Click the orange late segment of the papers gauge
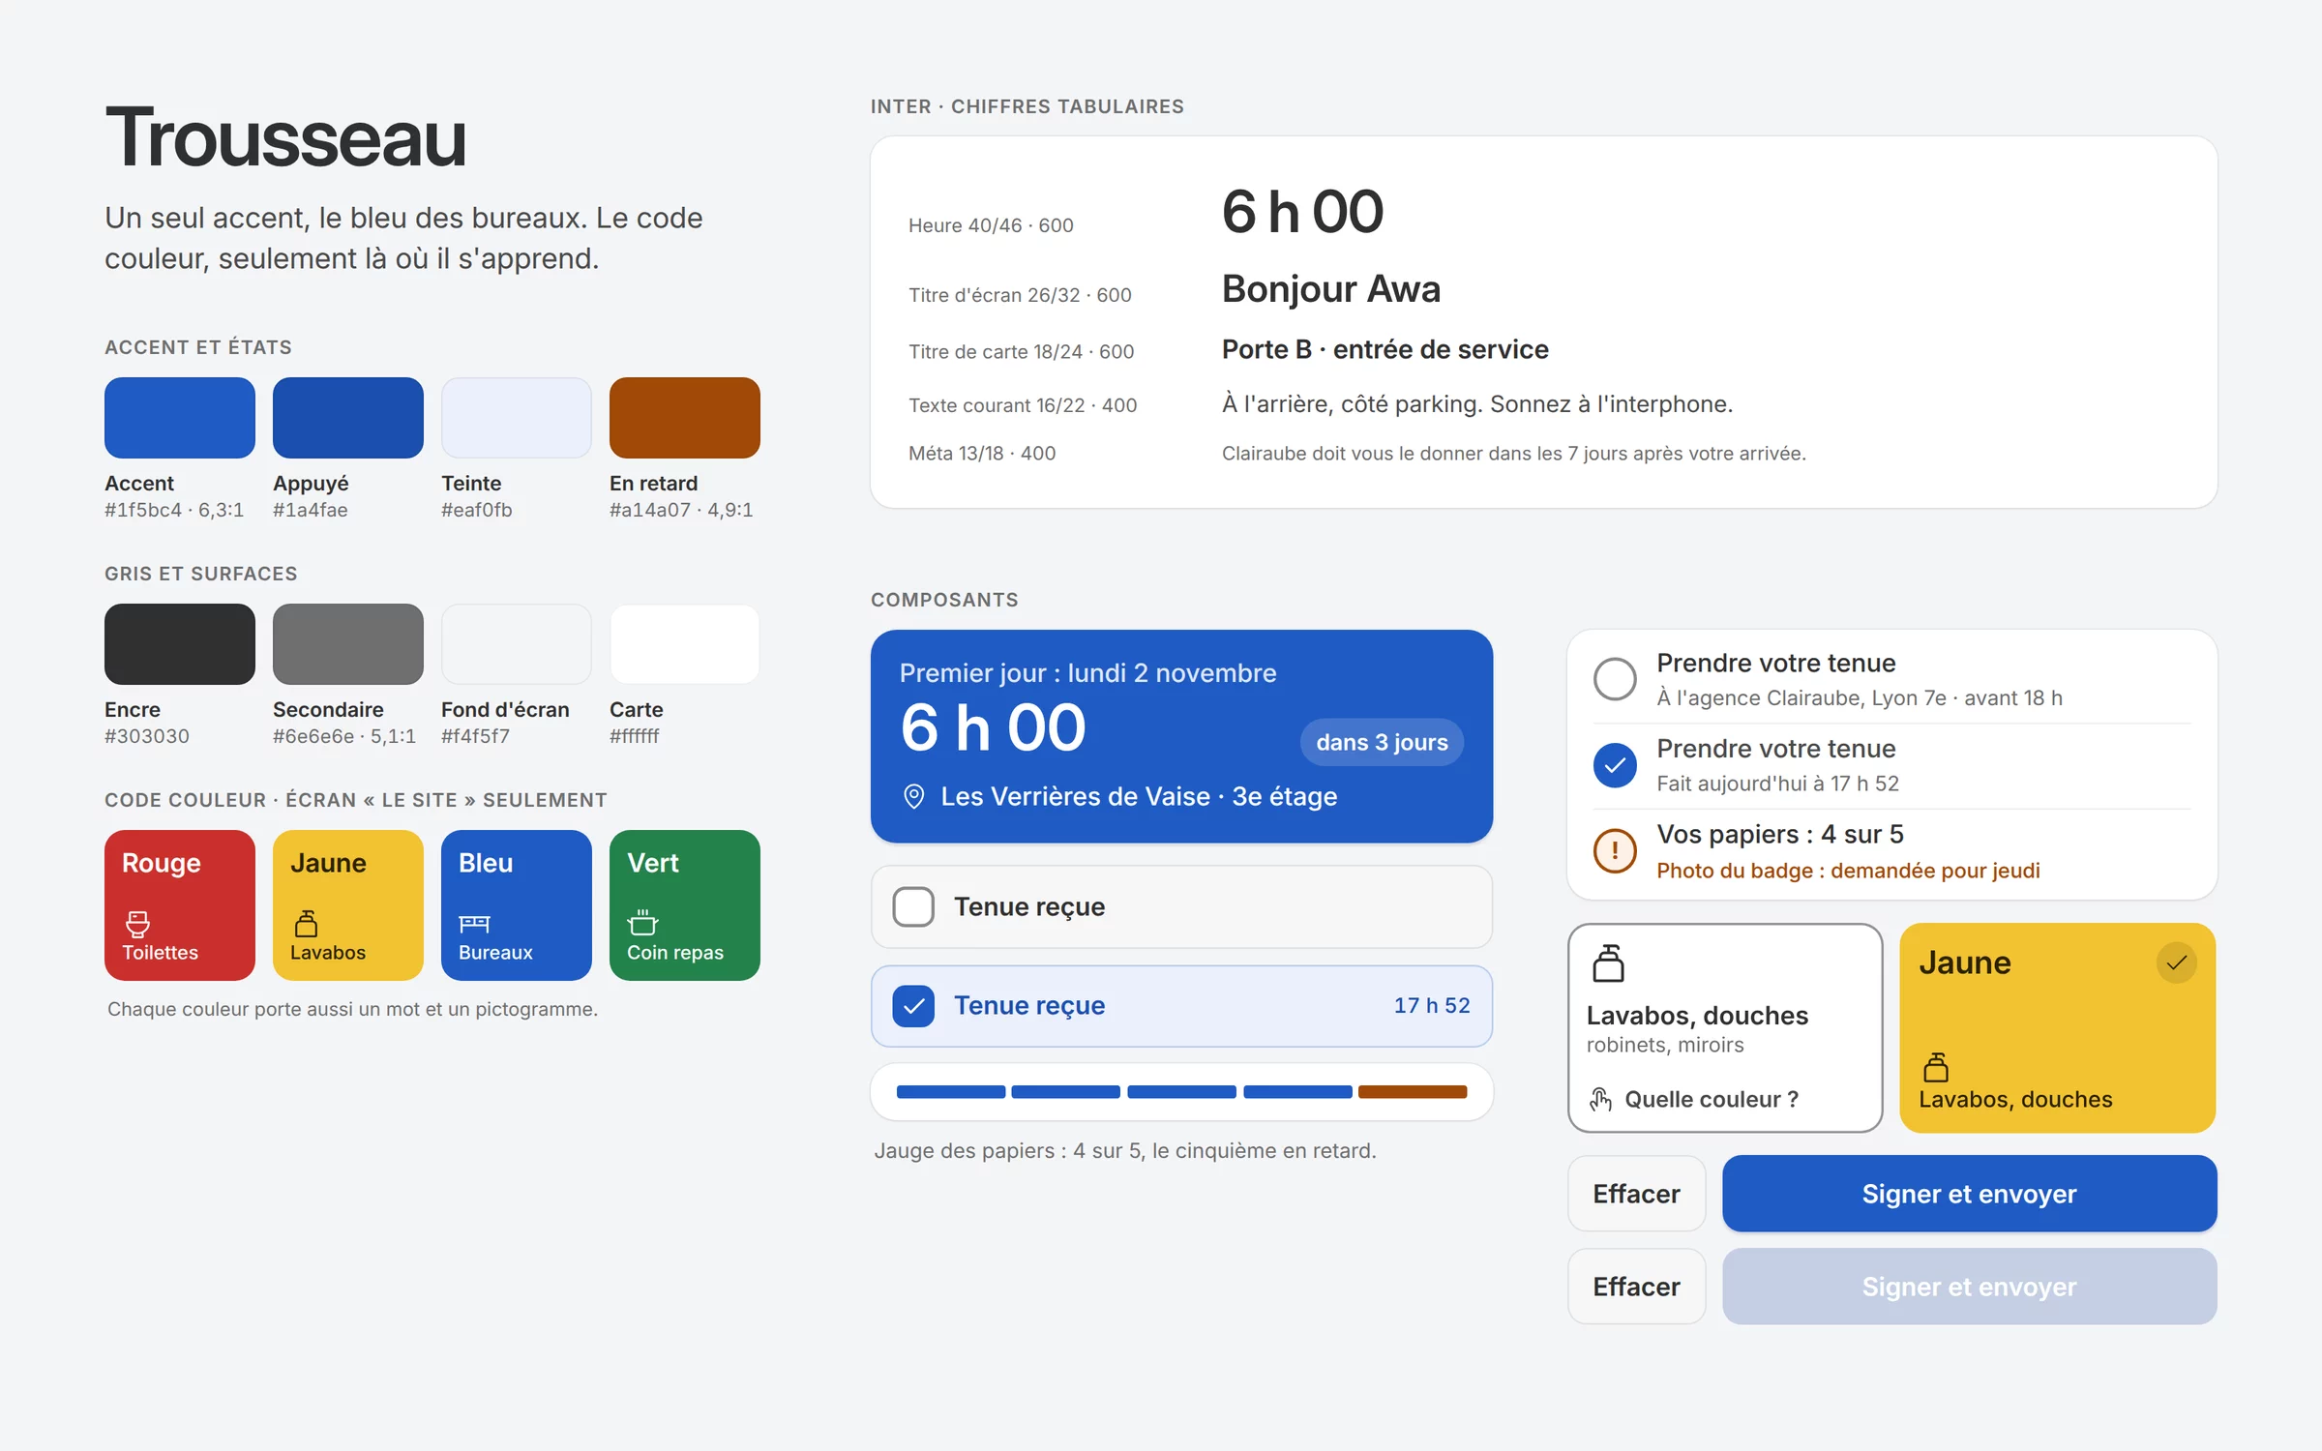Viewport: 2322px width, 1451px height. pos(1413,1092)
